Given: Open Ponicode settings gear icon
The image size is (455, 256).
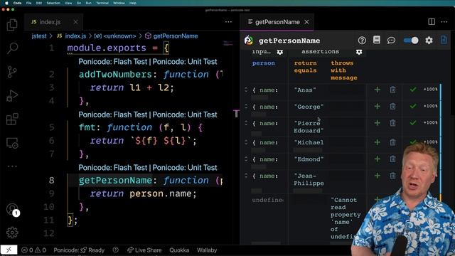Looking at the screenshot, I should 429,41.
